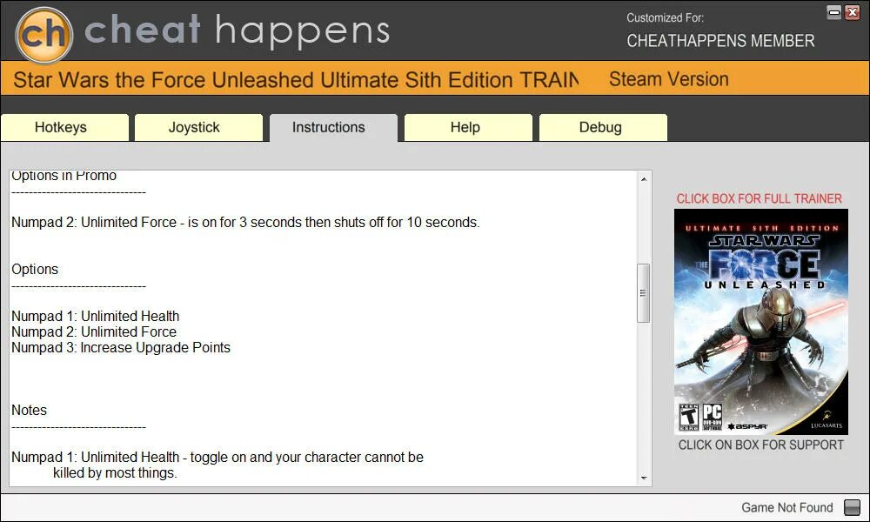Switch to the Joystick tab
The width and height of the screenshot is (870, 522).
[x=198, y=128]
